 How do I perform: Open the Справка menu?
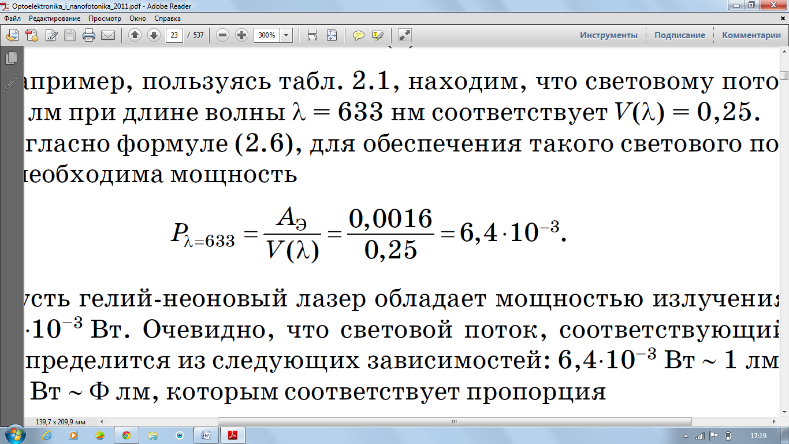pos(168,18)
